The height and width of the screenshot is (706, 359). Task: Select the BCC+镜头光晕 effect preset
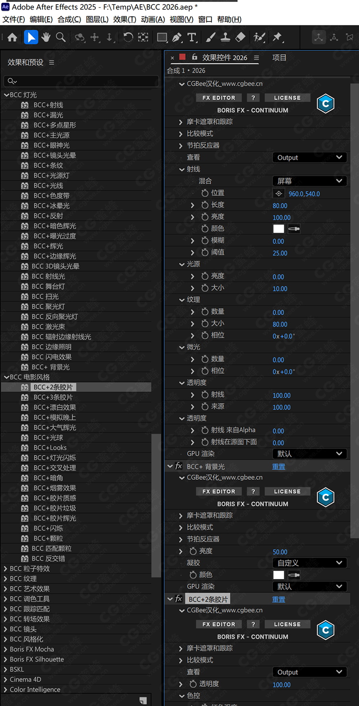55,155
